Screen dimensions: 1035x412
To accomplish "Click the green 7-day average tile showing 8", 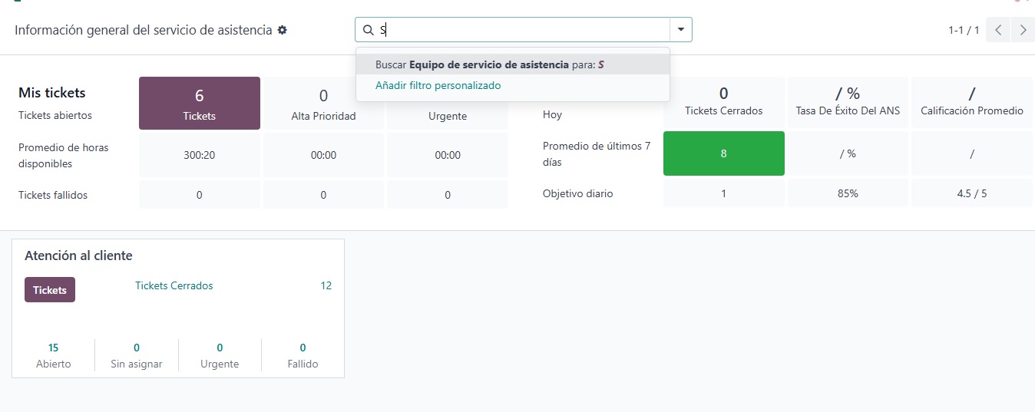I will [723, 153].
